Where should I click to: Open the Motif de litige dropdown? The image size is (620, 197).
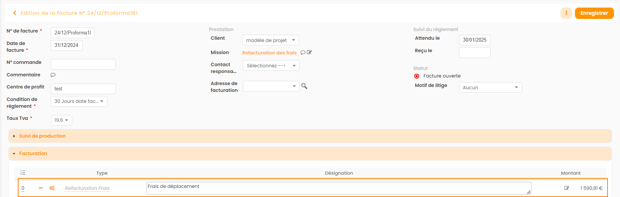point(490,87)
